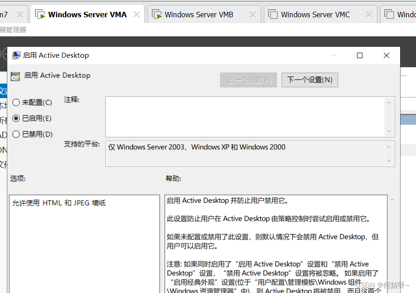Close the 启用 Active Desktop dialog
416x293 pixels.
(386, 55)
